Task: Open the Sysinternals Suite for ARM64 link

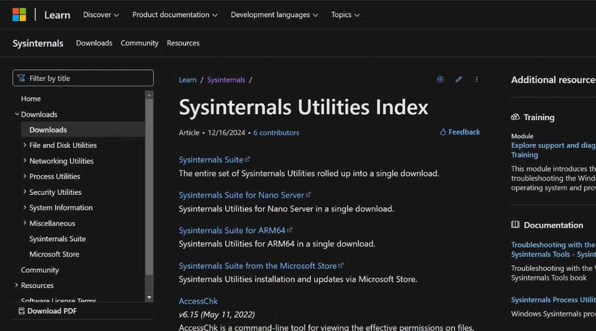Action: 232,230
